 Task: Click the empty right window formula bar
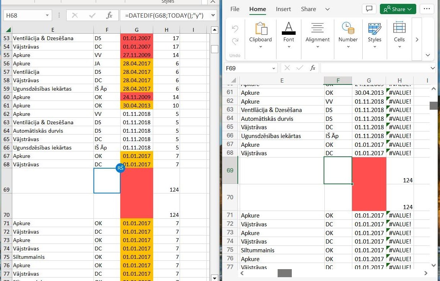point(375,68)
